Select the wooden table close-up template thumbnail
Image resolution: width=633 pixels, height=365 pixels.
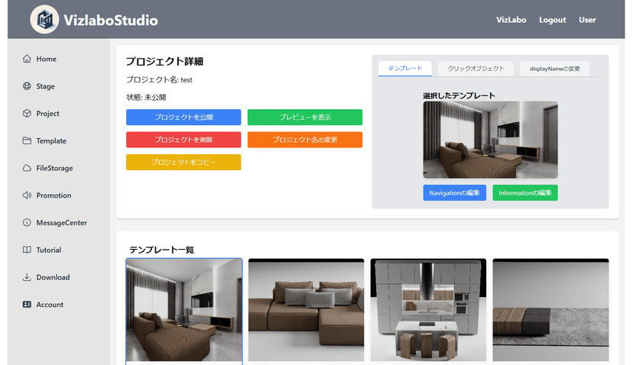(550, 310)
